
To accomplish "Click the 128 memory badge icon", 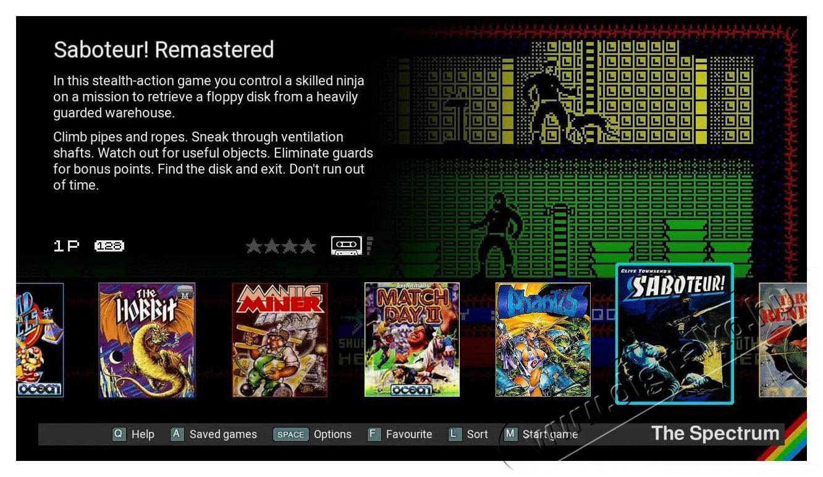I will (109, 246).
